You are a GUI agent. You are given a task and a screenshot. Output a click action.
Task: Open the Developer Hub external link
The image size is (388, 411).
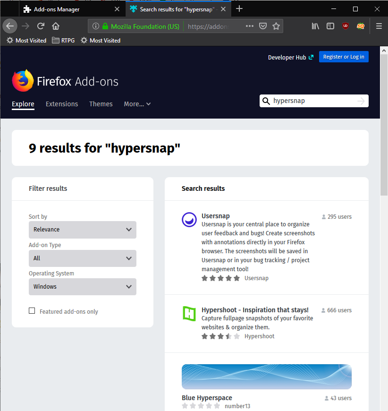[x=291, y=58]
